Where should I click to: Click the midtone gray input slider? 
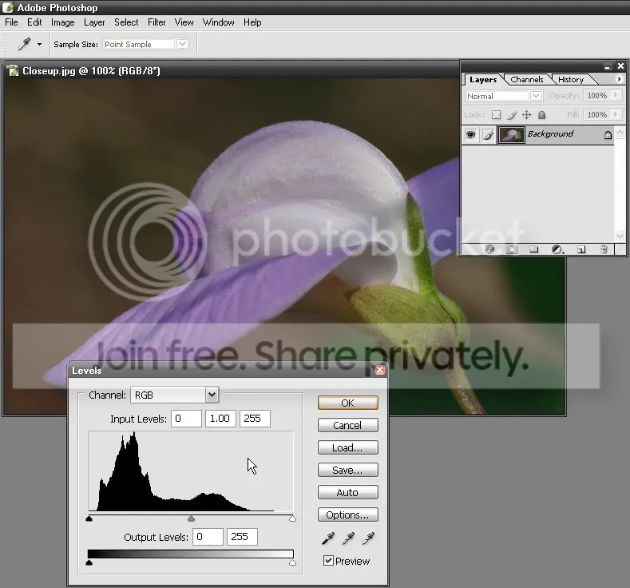click(192, 518)
